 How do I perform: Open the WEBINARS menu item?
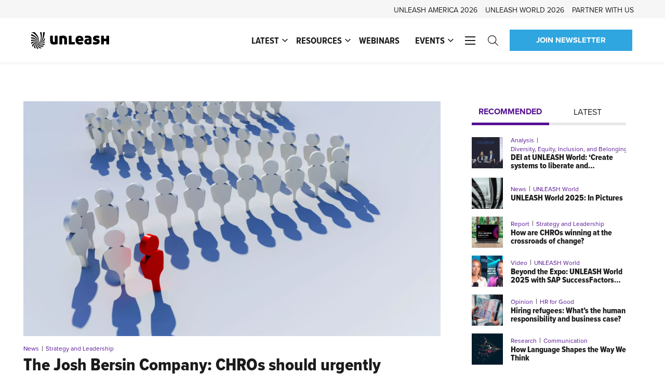click(379, 41)
